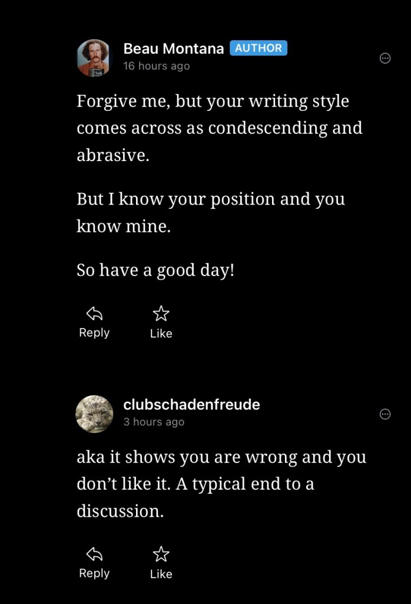The width and height of the screenshot is (411, 604).
Task: Open clubschadenfreude's snow leopard avatar
Action: [94, 413]
